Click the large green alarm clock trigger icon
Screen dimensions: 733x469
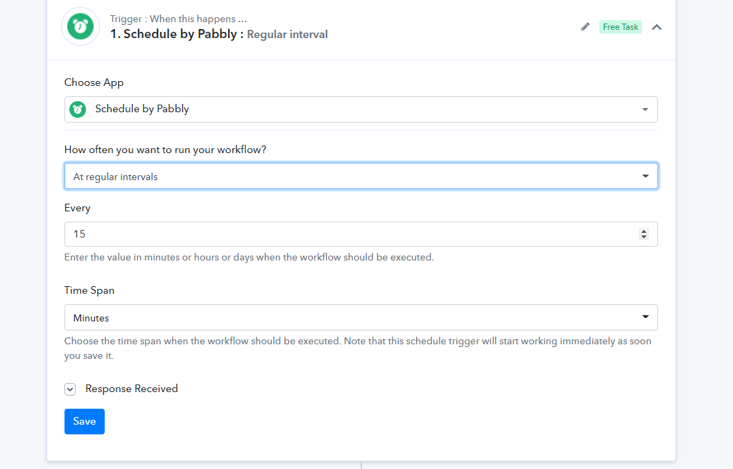[80, 26]
